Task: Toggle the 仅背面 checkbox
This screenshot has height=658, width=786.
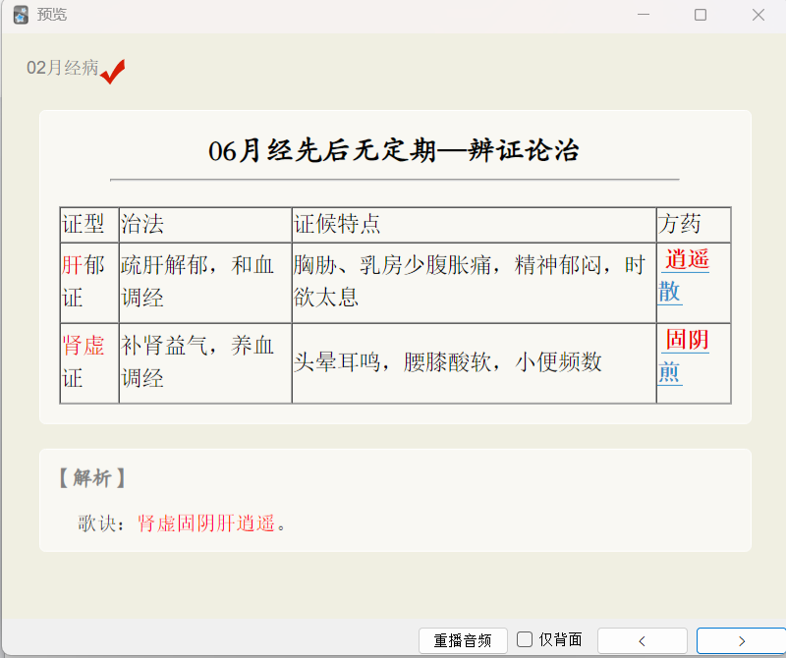Action: 525,639
